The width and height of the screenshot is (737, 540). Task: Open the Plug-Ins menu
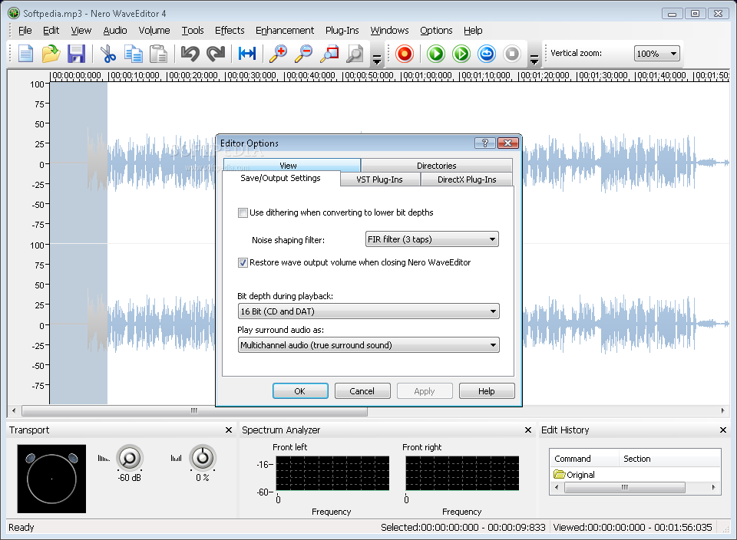tap(342, 31)
